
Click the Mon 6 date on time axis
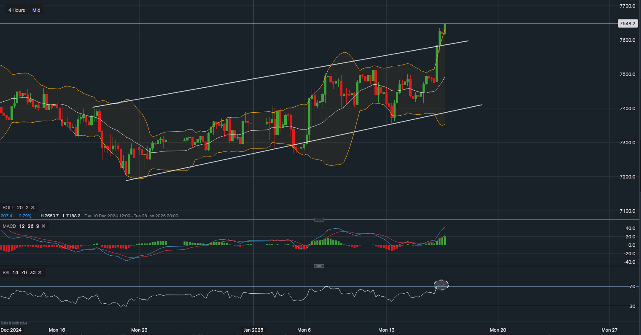click(x=304, y=330)
